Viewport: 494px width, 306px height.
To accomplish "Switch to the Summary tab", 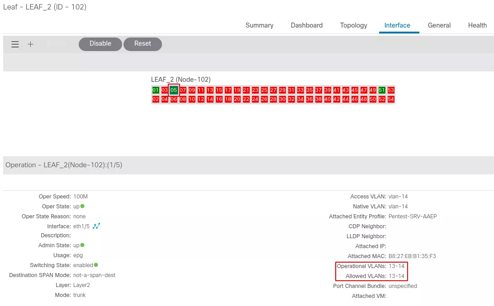I will pyautogui.click(x=259, y=25).
